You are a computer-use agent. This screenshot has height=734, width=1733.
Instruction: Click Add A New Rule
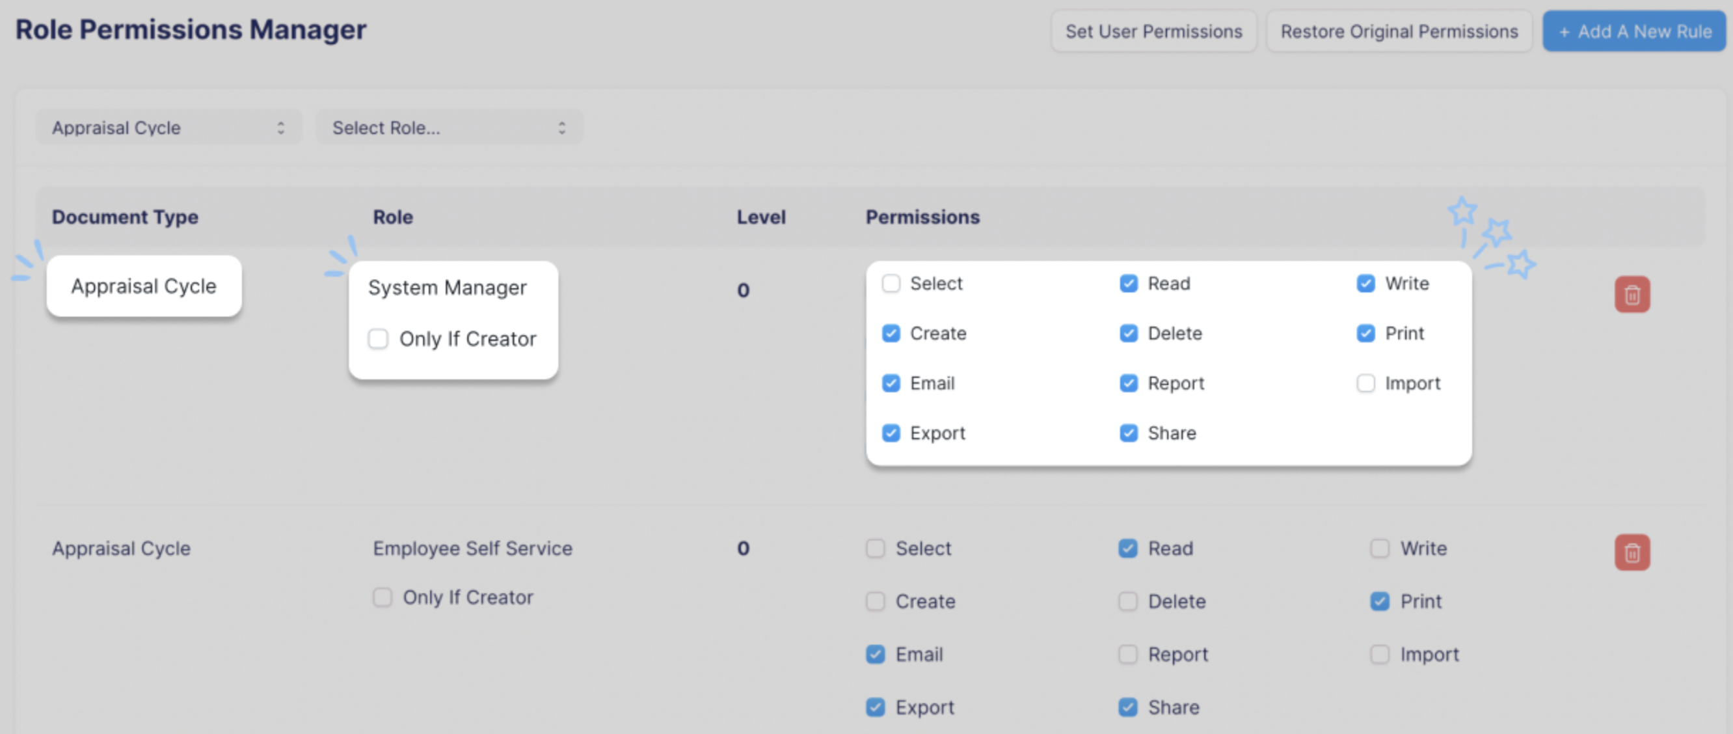[x=1633, y=31]
